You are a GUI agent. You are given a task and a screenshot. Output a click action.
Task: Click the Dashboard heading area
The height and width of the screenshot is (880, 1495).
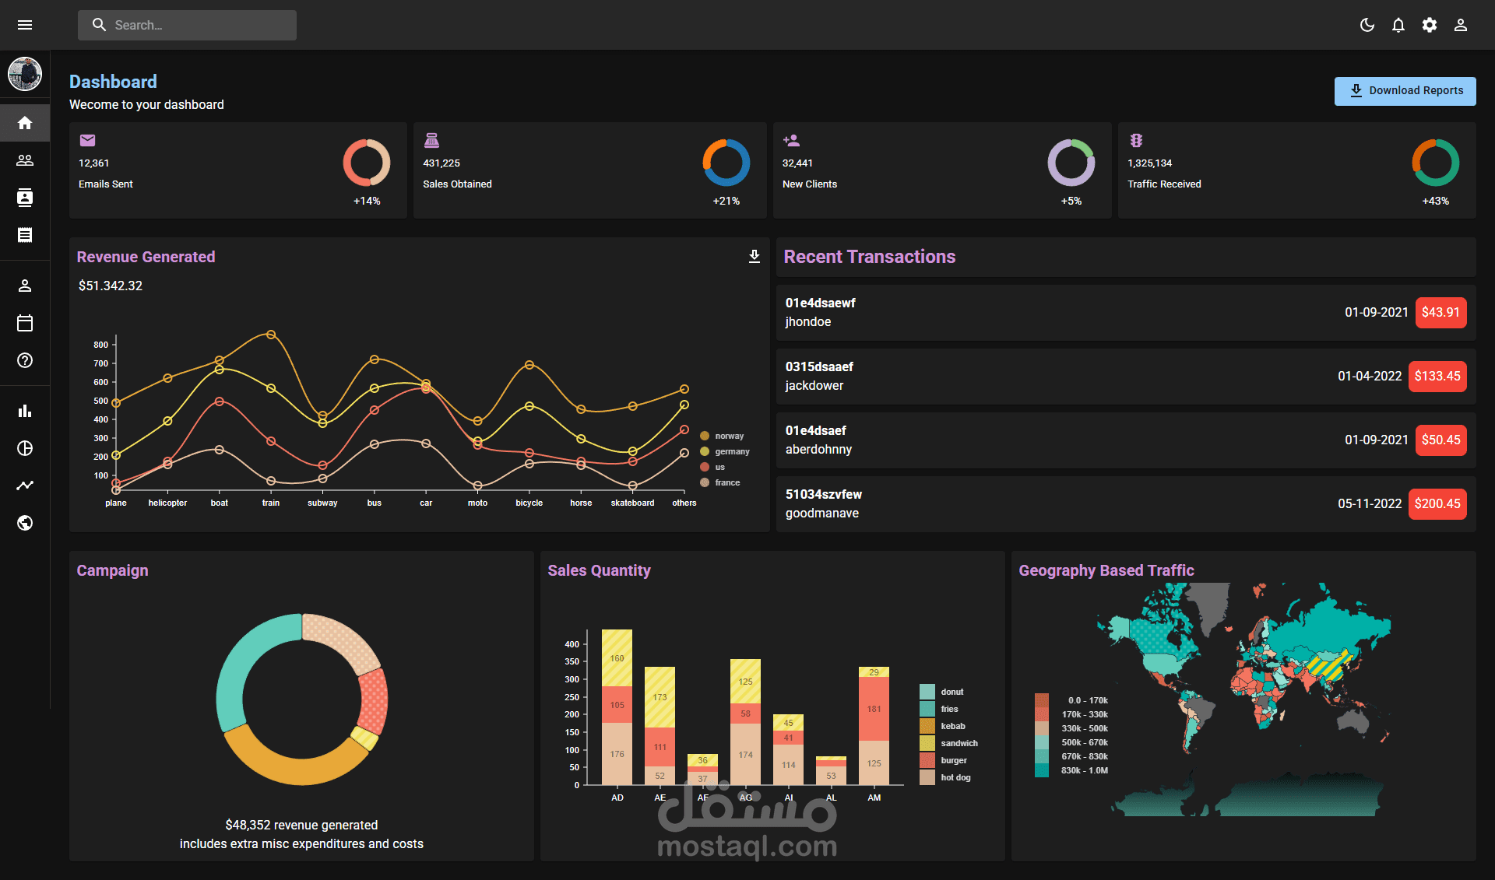[113, 81]
